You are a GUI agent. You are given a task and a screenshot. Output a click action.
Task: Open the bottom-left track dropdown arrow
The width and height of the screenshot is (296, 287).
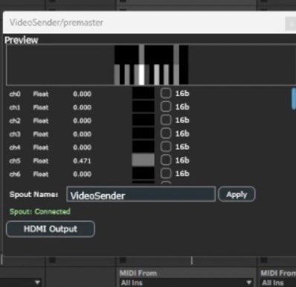pyautogui.click(x=37, y=283)
